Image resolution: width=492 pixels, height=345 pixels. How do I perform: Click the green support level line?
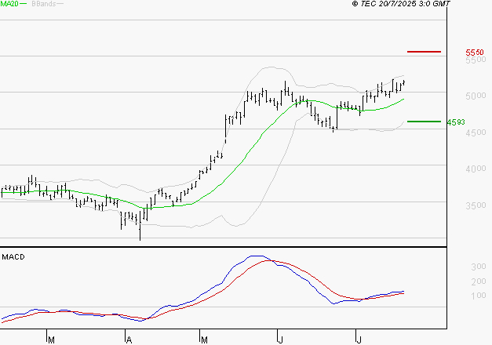coord(424,122)
